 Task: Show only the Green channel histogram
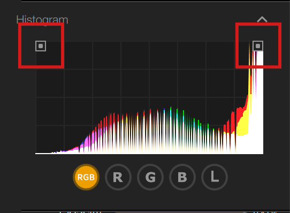(150, 177)
